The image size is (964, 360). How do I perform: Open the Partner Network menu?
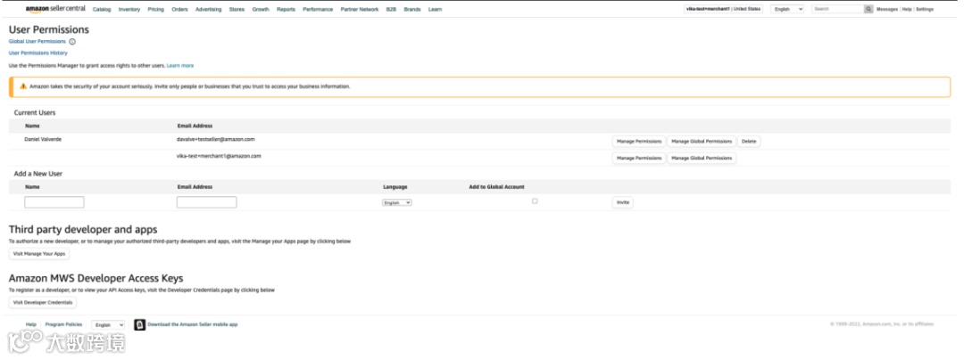[x=360, y=10]
